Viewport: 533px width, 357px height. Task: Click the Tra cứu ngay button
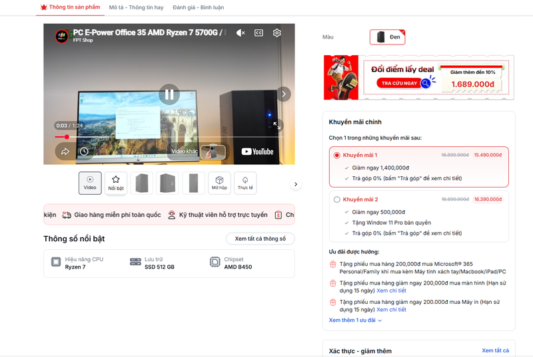click(x=398, y=83)
